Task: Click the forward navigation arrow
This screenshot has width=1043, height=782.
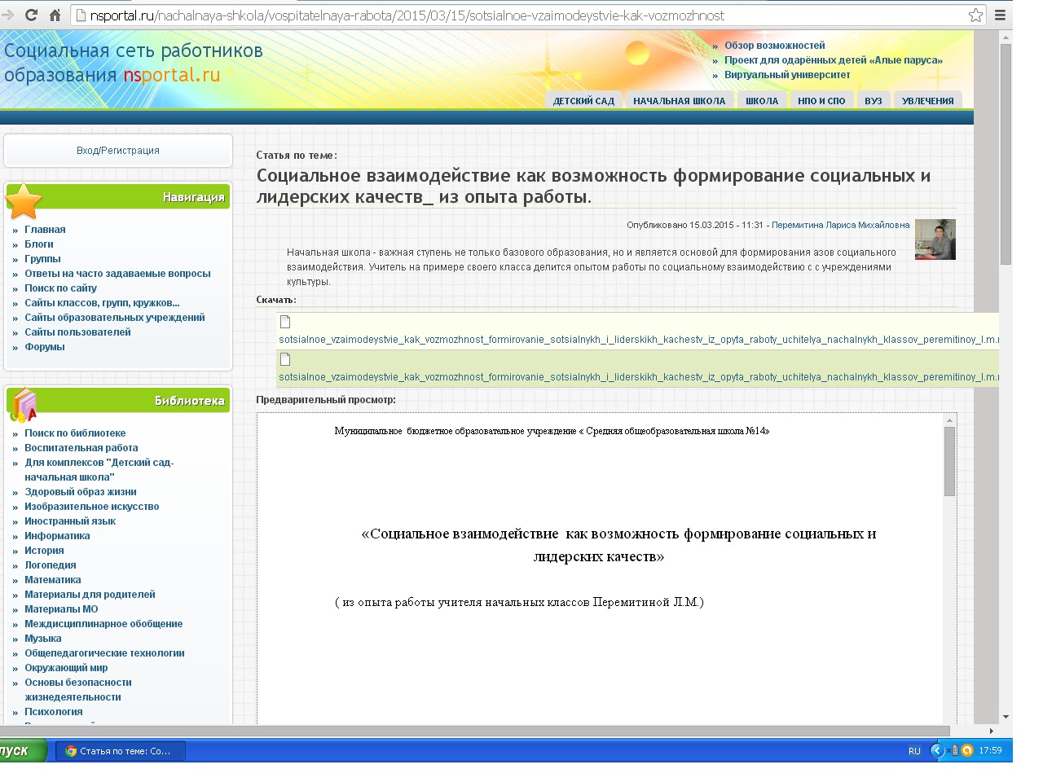Action: (8, 15)
